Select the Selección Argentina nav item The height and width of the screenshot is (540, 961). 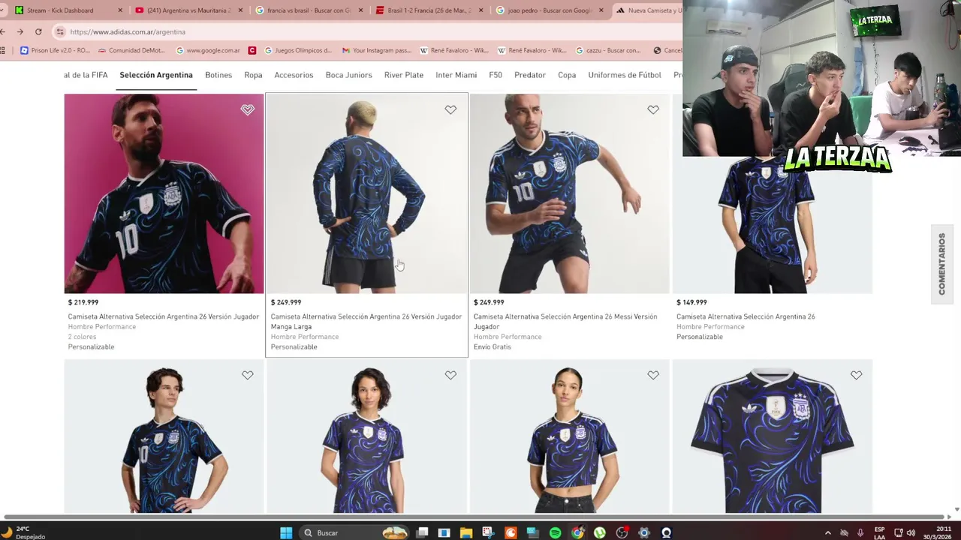pos(156,75)
